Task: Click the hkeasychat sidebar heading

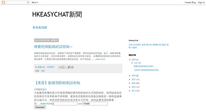Action: tap(133, 41)
